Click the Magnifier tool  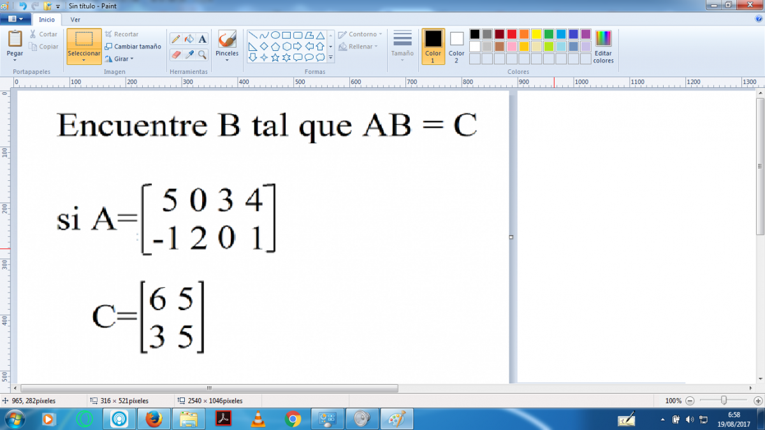(x=202, y=55)
